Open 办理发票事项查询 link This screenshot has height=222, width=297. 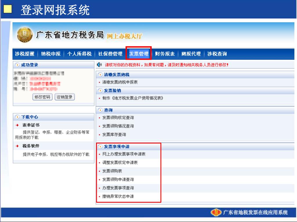[x=118, y=188]
